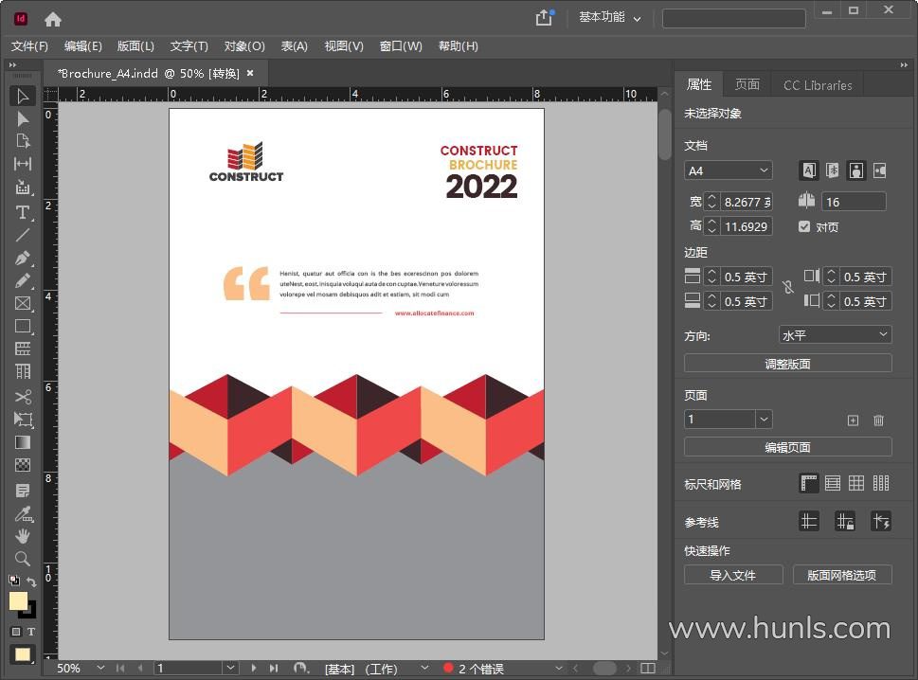Image resolution: width=918 pixels, height=680 pixels.
Task: Select the Pen tool
Action: [23, 258]
